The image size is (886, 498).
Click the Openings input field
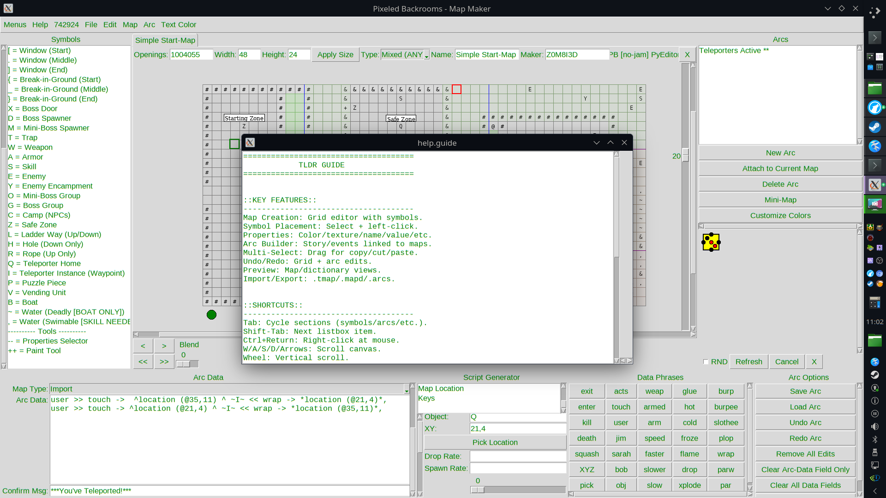point(191,55)
